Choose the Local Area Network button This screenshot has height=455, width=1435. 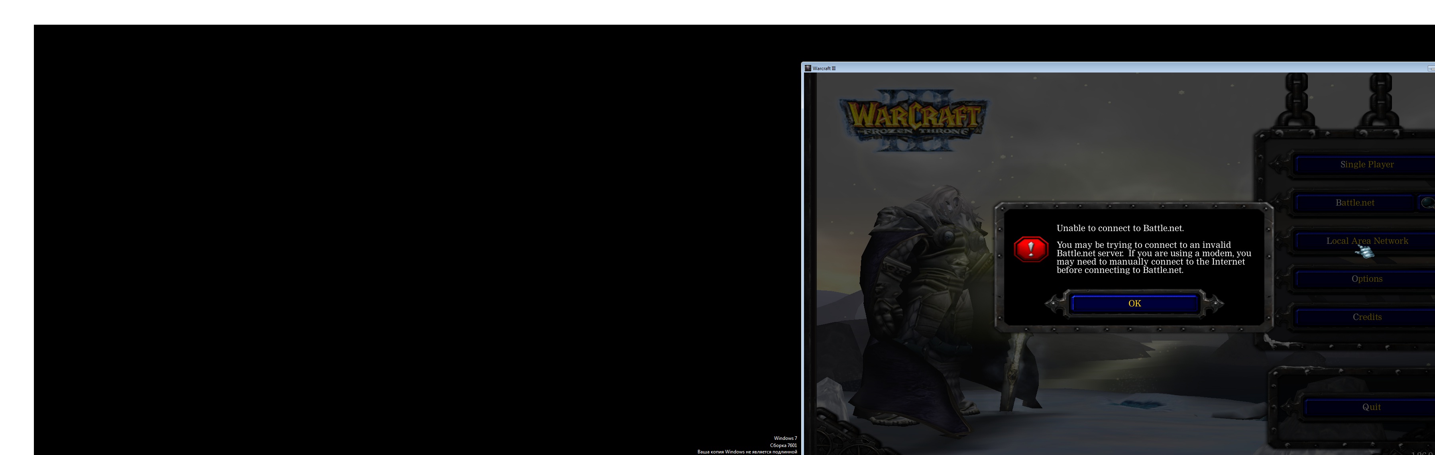click(x=1365, y=241)
